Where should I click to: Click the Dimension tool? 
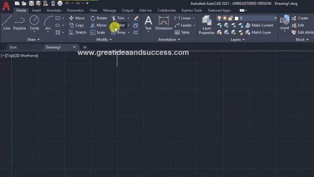coord(164,23)
